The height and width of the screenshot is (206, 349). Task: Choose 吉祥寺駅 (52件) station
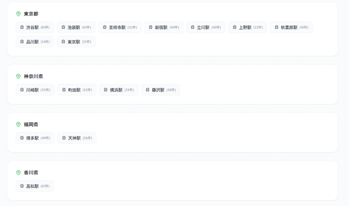120,27
